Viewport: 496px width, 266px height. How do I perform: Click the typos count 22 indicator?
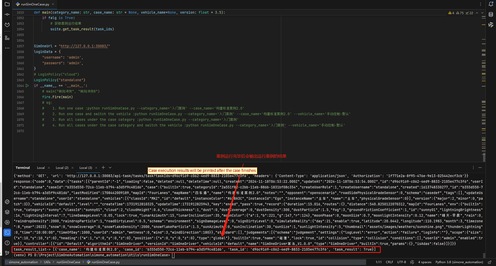(x=469, y=13)
